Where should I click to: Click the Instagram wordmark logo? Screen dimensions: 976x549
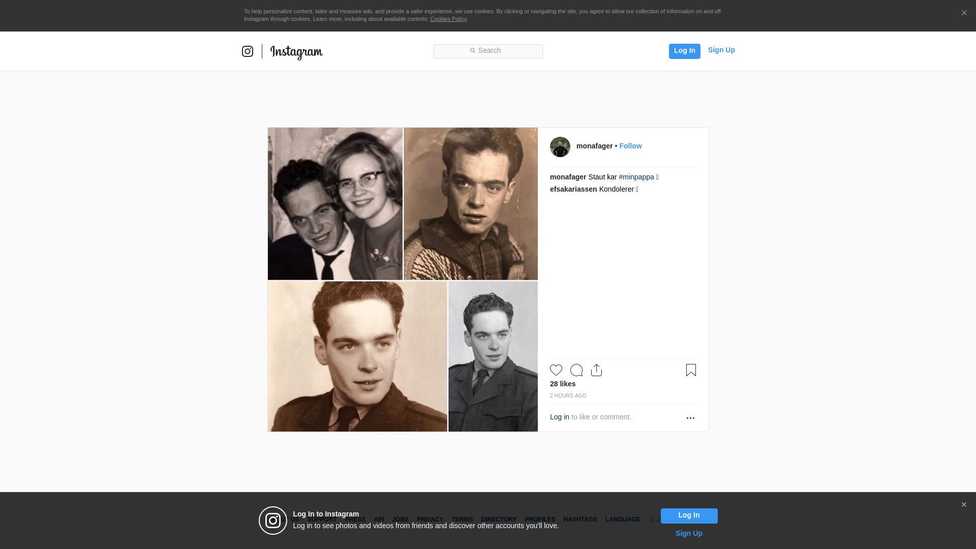pos(296,52)
